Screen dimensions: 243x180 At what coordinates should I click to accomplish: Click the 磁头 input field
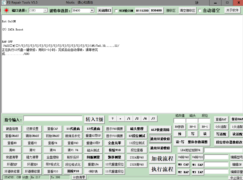pyautogui.click(x=192, y=121)
